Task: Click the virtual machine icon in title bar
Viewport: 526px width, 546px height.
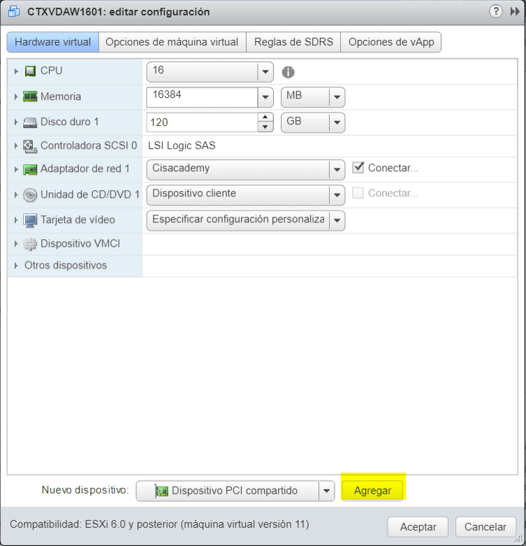Action: click(14, 11)
